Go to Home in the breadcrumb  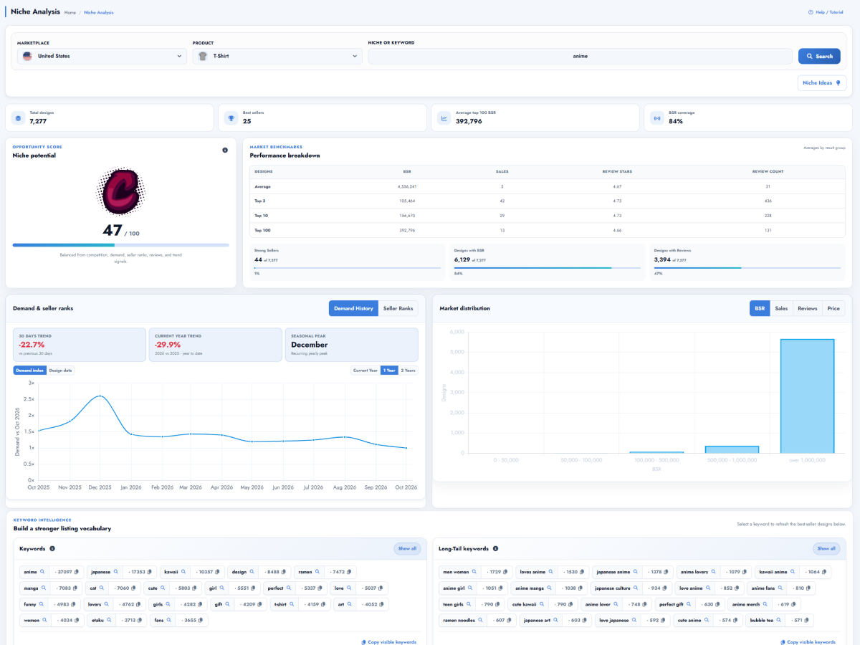pos(70,12)
